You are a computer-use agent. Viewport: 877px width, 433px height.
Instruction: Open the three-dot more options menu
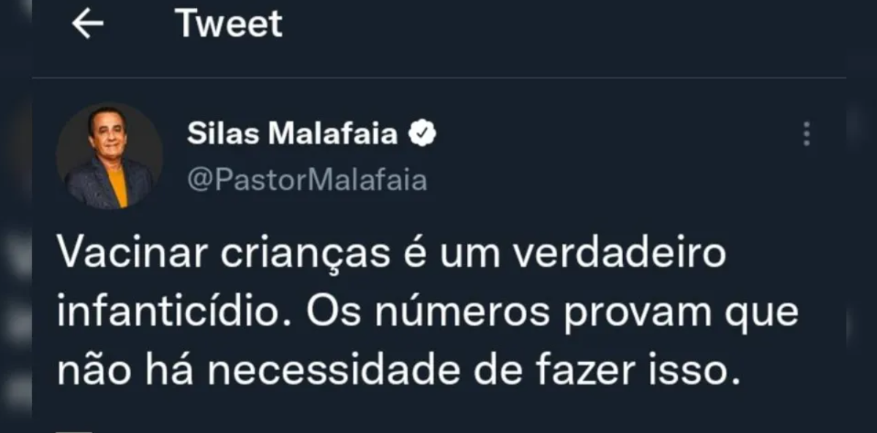point(807,134)
